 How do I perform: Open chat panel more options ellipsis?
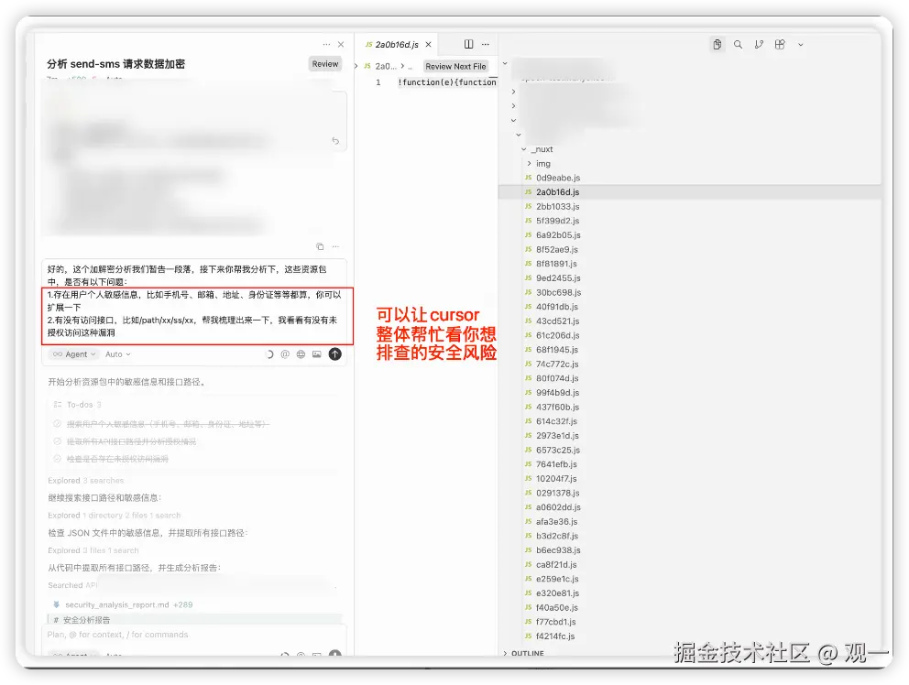click(x=326, y=45)
